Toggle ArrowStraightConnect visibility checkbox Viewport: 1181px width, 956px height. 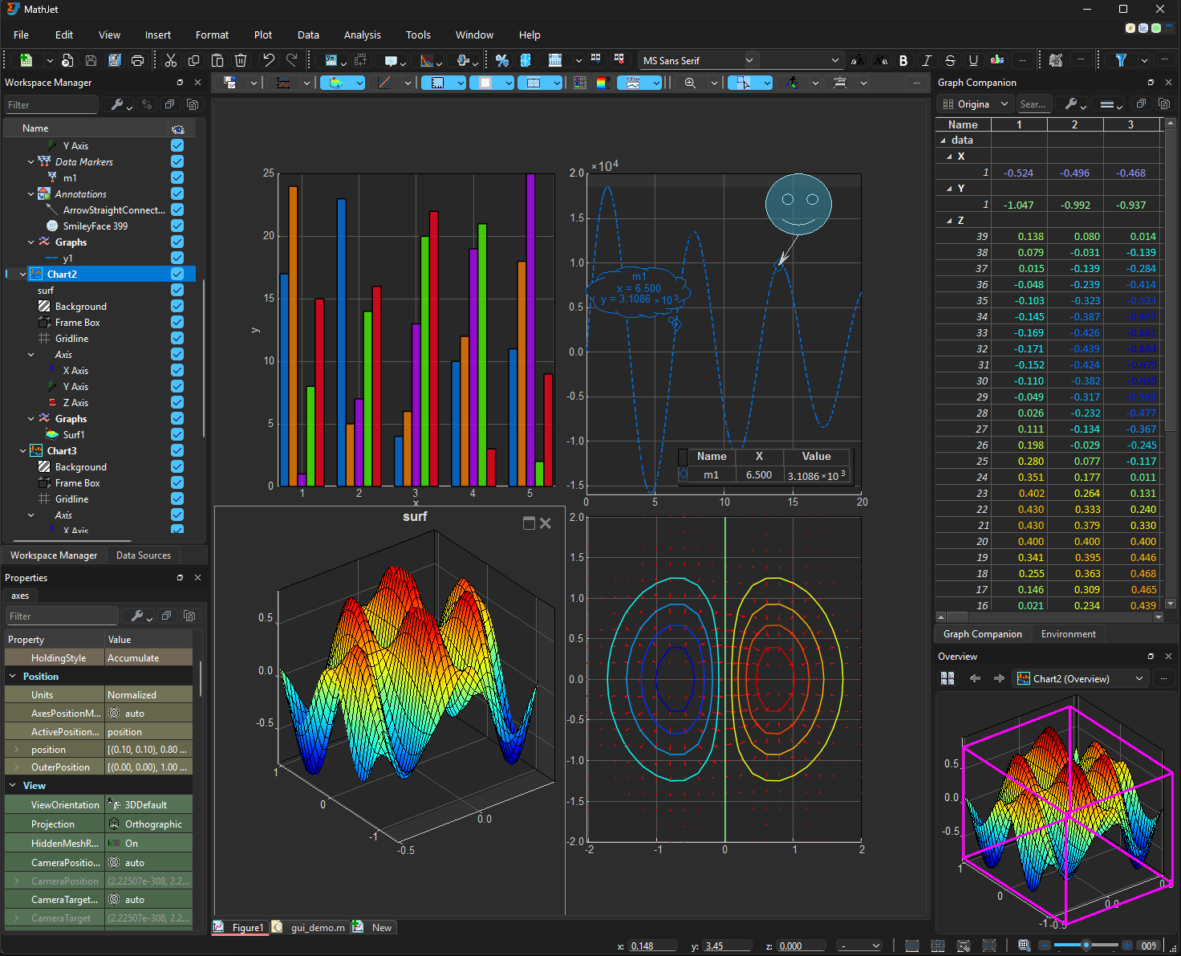tap(177, 210)
